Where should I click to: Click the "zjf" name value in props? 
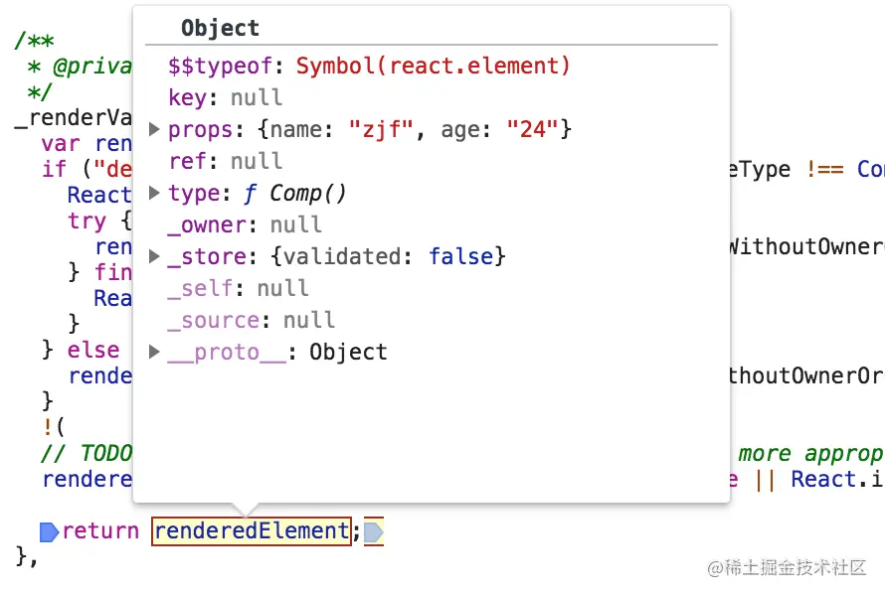[382, 129]
